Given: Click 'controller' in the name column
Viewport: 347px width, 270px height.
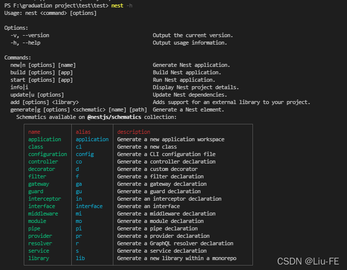Looking at the screenshot, I should point(43,162).
